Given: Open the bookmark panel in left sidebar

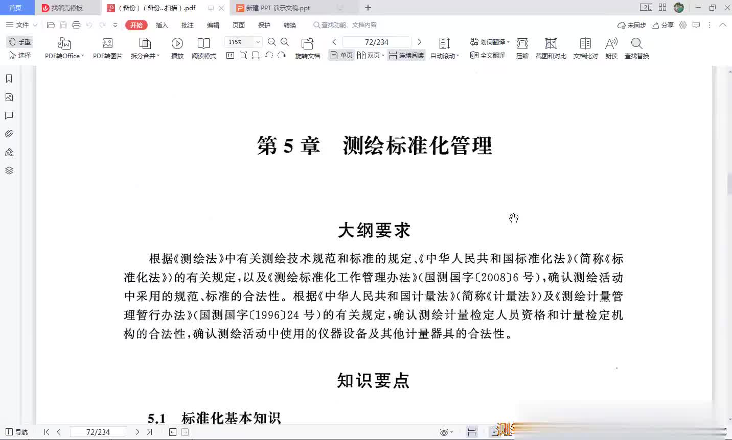Looking at the screenshot, I should 9,79.
